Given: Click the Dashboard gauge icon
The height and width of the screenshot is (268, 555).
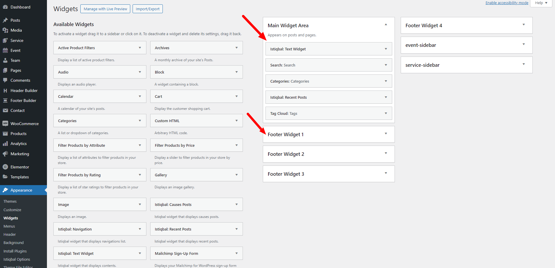Looking at the screenshot, I should coord(5,7).
